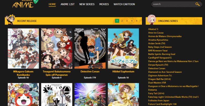
Task: Click 'Episode 779' text
Action: [x=90, y=78]
